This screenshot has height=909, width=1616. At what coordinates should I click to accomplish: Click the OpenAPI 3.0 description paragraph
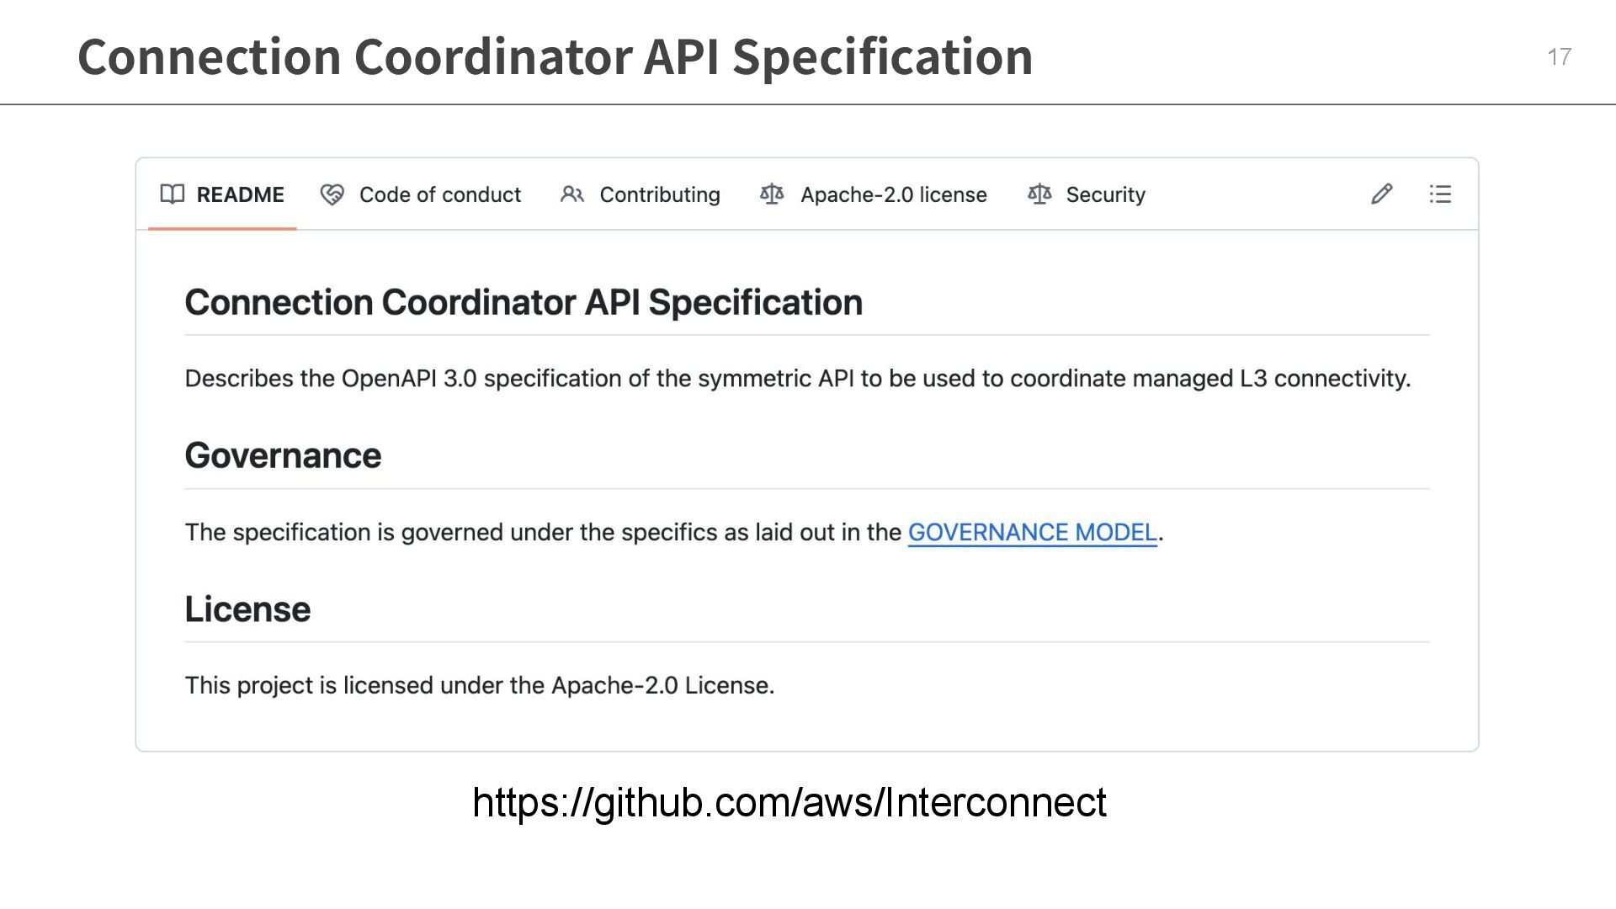(x=797, y=379)
